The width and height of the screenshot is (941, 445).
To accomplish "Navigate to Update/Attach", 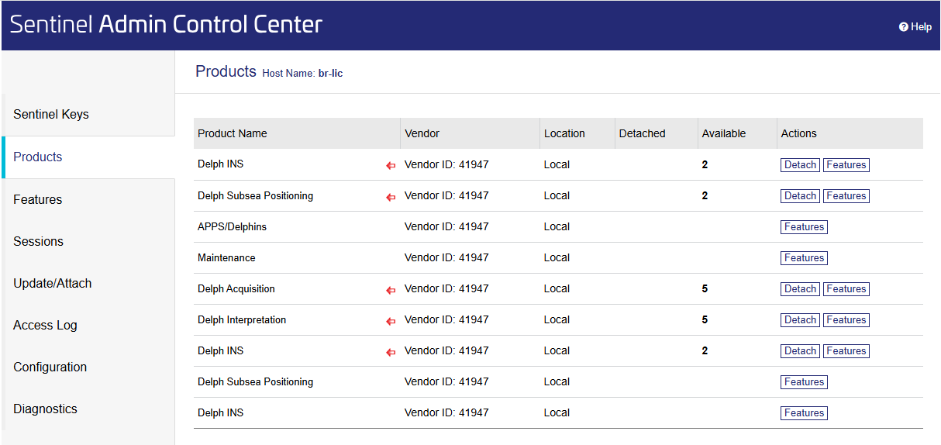I will tap(53, 283).
